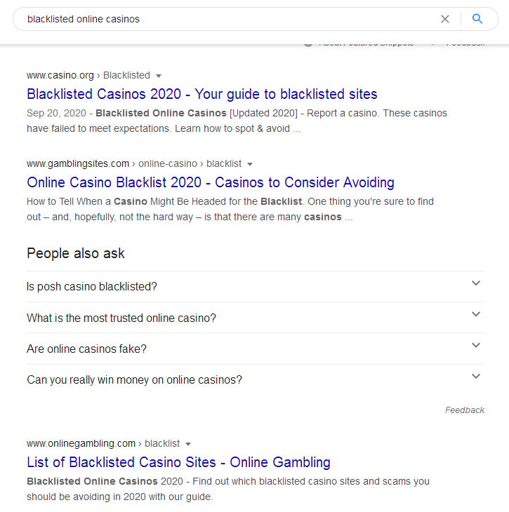
Task: Click the snippet text starting 'Sep 20, 2020'
Action: pos(237,121)
